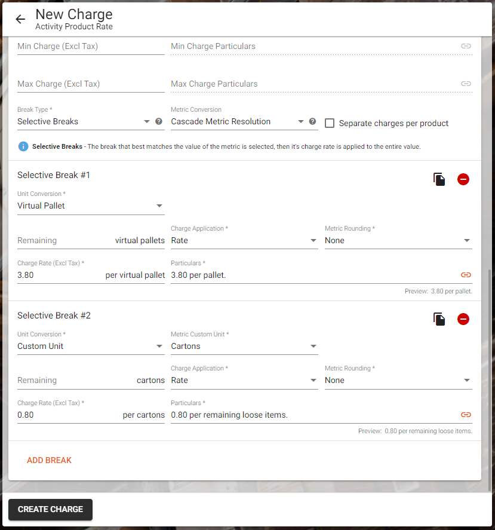Click the Min Charge (Excl Tax) field
This screenshot has width=495, height=530.
(x=91, y=47)
